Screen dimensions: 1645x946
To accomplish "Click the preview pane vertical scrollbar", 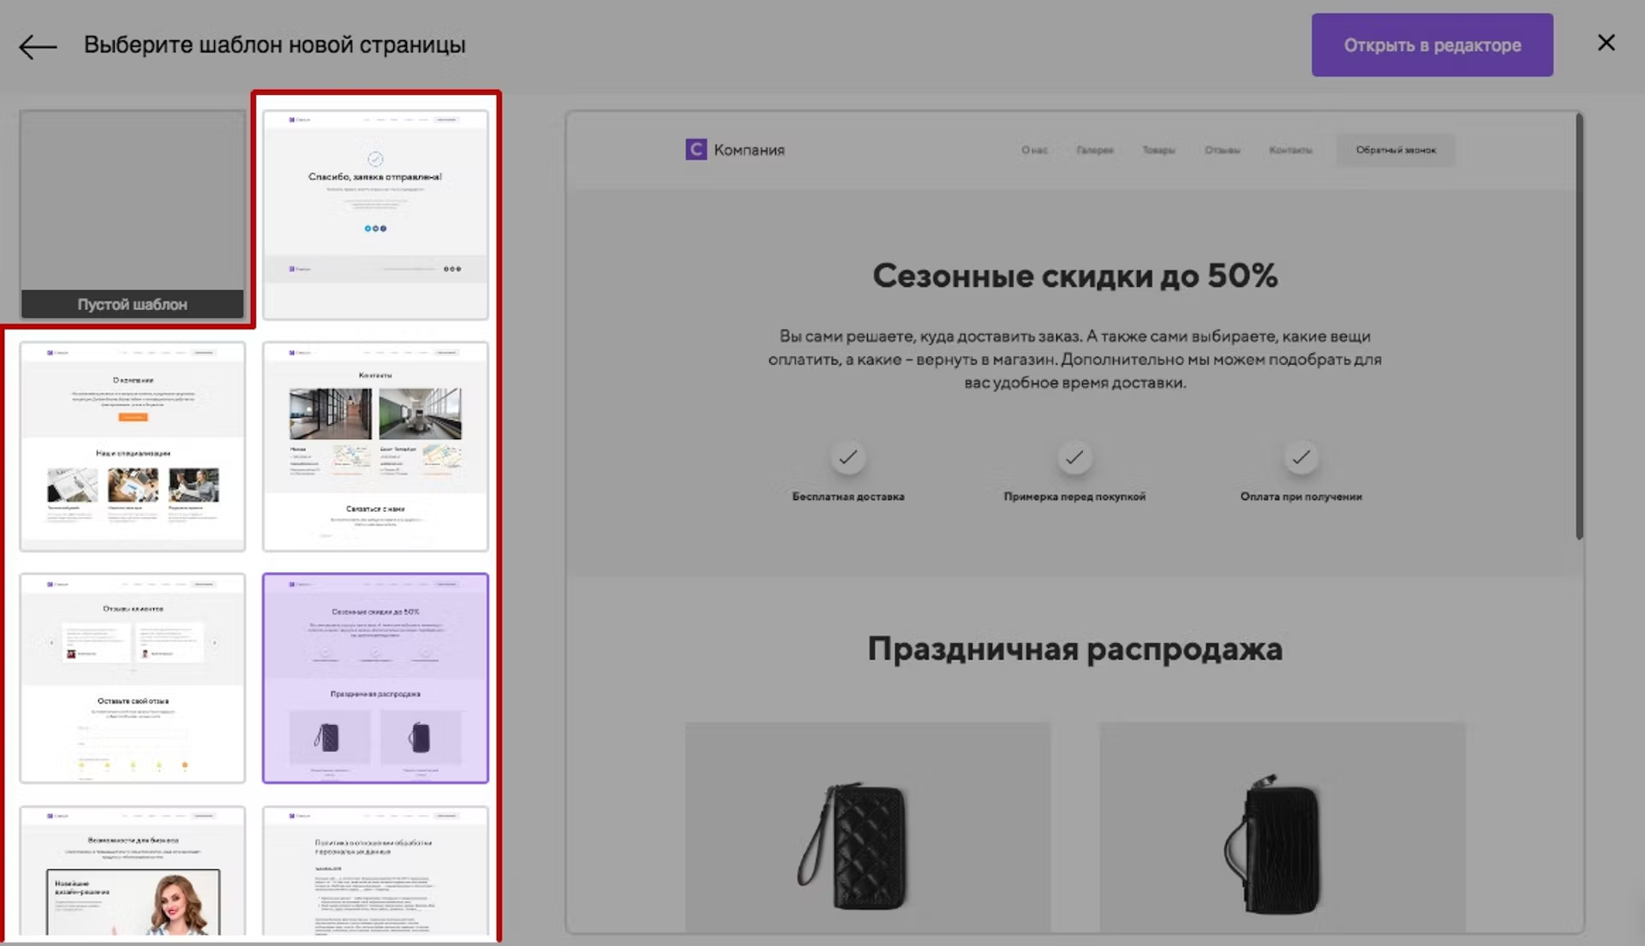I will 1579,327.
